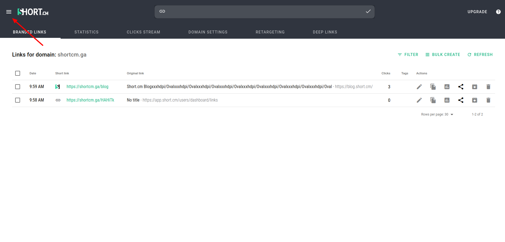The width and height of the screenshot is (505, 242).
Task: Delete the shortcm.ga/HAHiTk link
Action: click(488, 100)
